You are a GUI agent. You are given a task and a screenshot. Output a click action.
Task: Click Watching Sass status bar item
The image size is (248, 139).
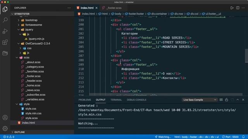coord(163,137)
